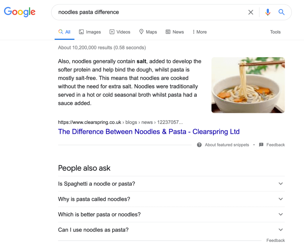Expand "Is Spaghetti a noodle or pasta?"
The height and width of the screenshot is (249, 304).
171,184
